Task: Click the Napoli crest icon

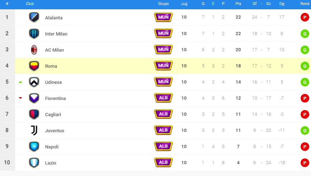Action: tap(34, 147)
